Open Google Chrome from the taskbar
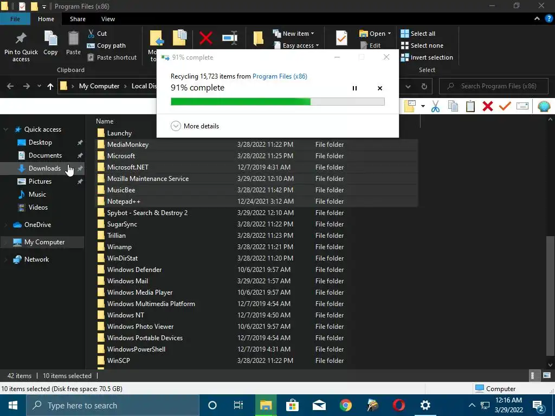Image resolution: width=555 pixels, height=416 pixels. click(x=345, y=405)
